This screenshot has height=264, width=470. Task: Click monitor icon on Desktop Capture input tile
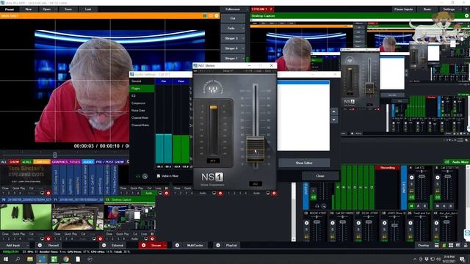146,238
